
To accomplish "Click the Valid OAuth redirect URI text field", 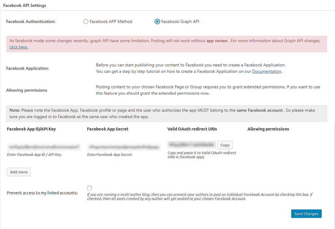I will [192, 145].
